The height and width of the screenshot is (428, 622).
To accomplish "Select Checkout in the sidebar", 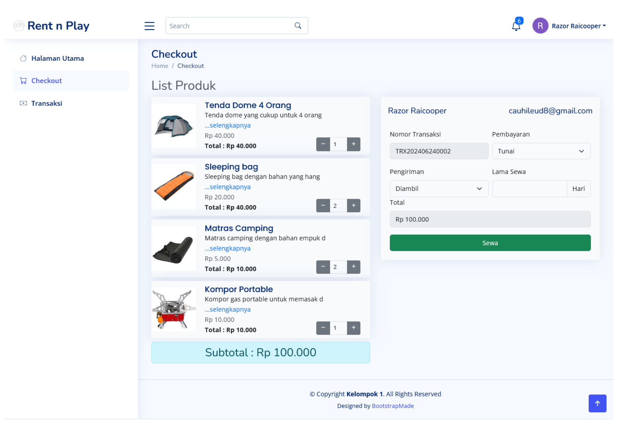I will pyautogui.click(x=47, y=81).
